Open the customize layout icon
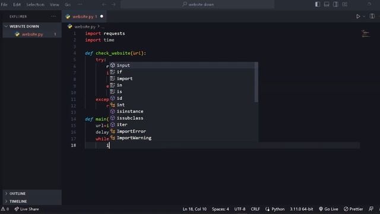The image size is (380, 214). pos(344,4)
